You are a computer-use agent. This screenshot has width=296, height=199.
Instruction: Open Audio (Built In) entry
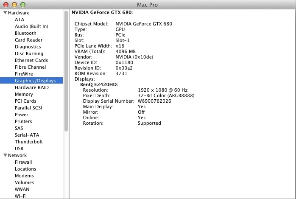pos(31,26)
